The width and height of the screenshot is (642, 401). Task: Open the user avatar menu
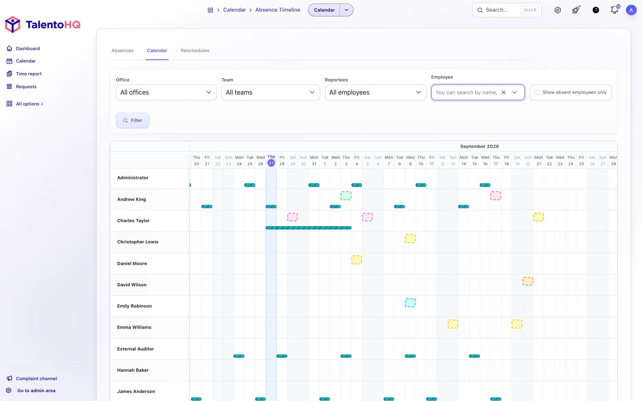(631, 10)
